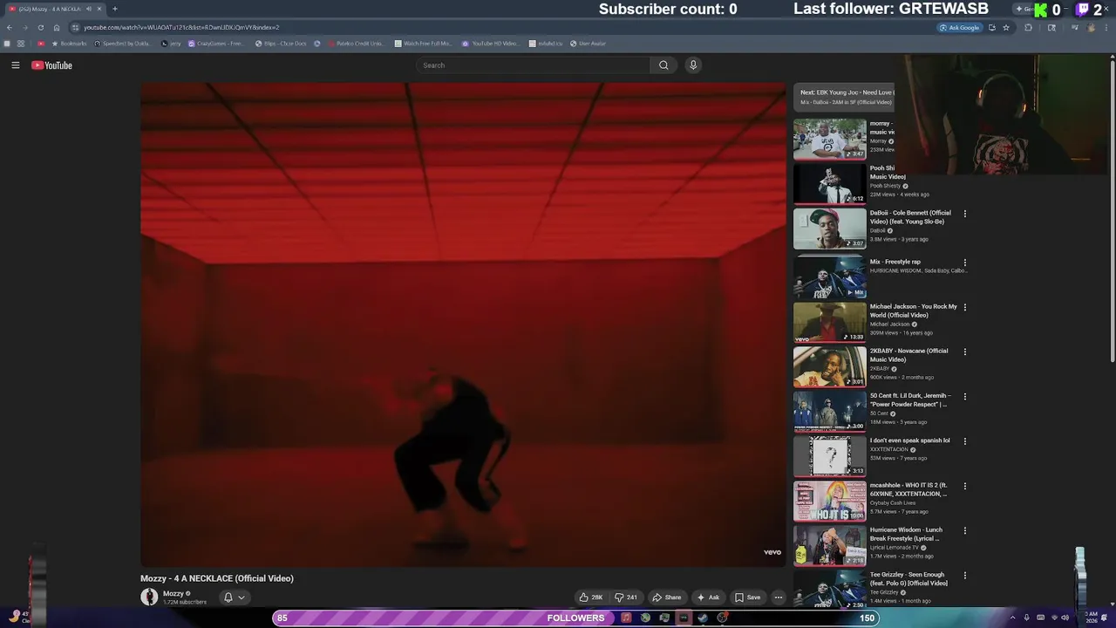Play Michael Jackson - You Rock My World
This screenshot has width=1116, height=628.
point(830,322)
